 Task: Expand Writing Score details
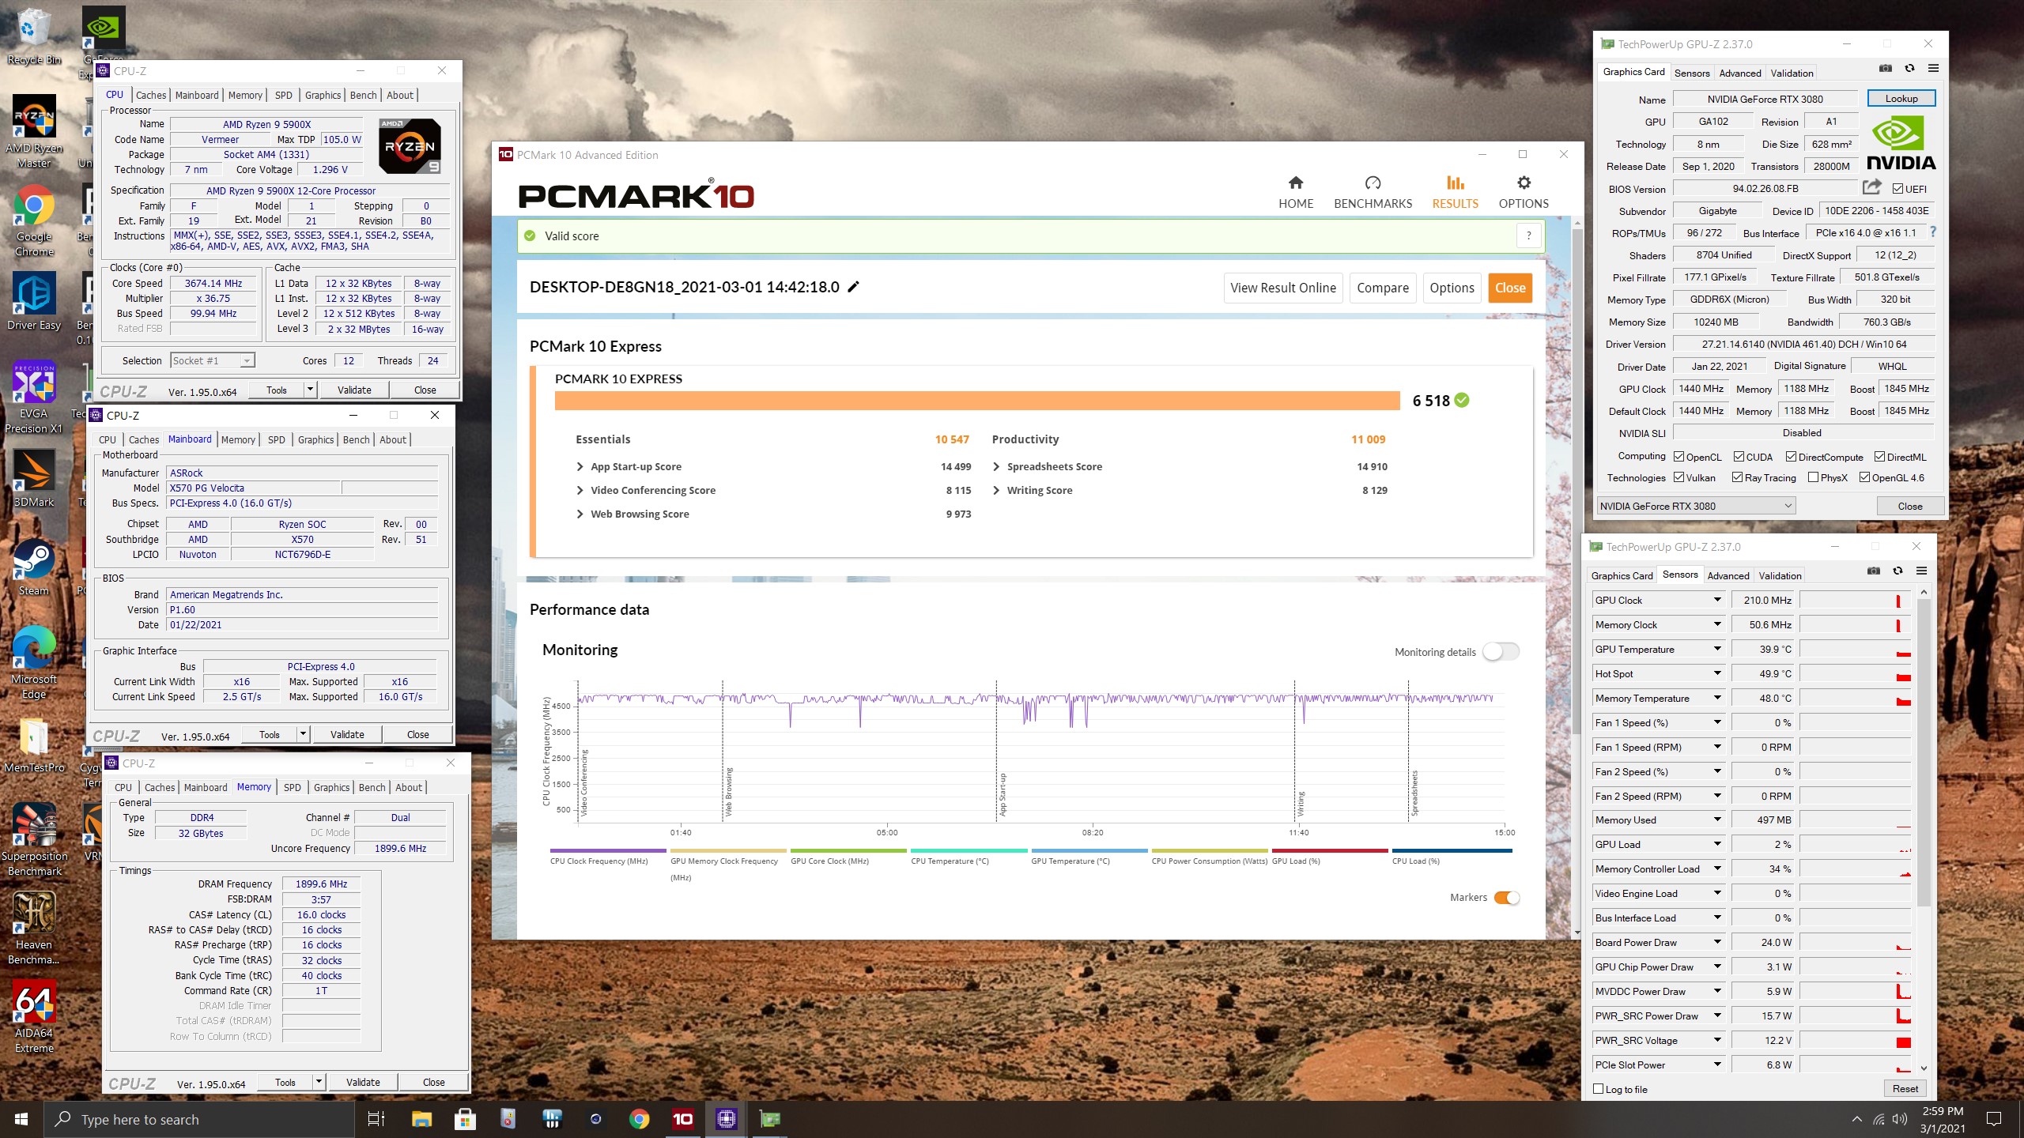(996, 491)
